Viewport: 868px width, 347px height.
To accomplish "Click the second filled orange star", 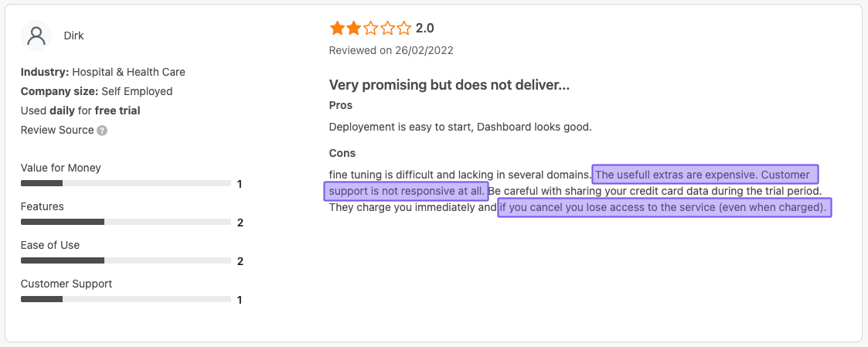I will pos(353,29).
